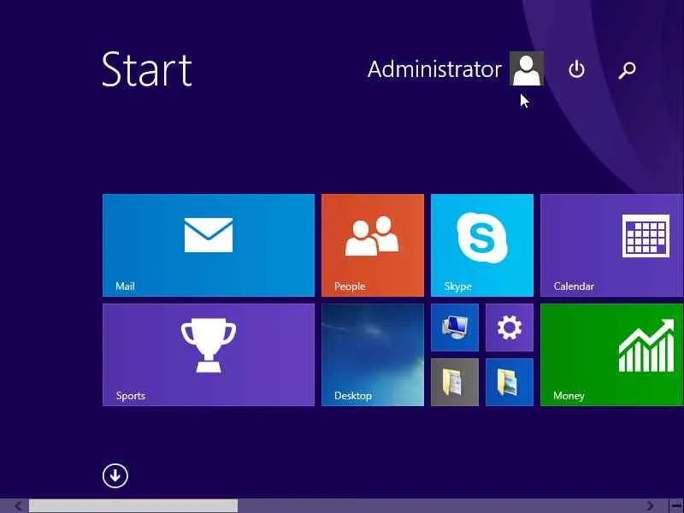
Task: Click the Power options icon
Action: pos(576,69)
